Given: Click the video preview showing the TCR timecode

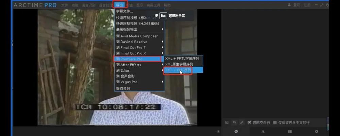Looking at the screenshot, I should pyautogui.click(x=118, y=67).
